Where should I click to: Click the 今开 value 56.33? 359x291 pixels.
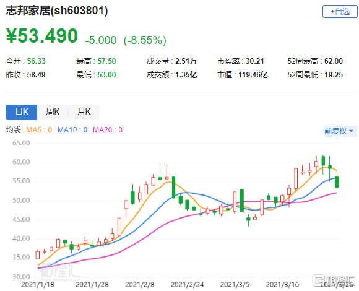tap(36, 61)
